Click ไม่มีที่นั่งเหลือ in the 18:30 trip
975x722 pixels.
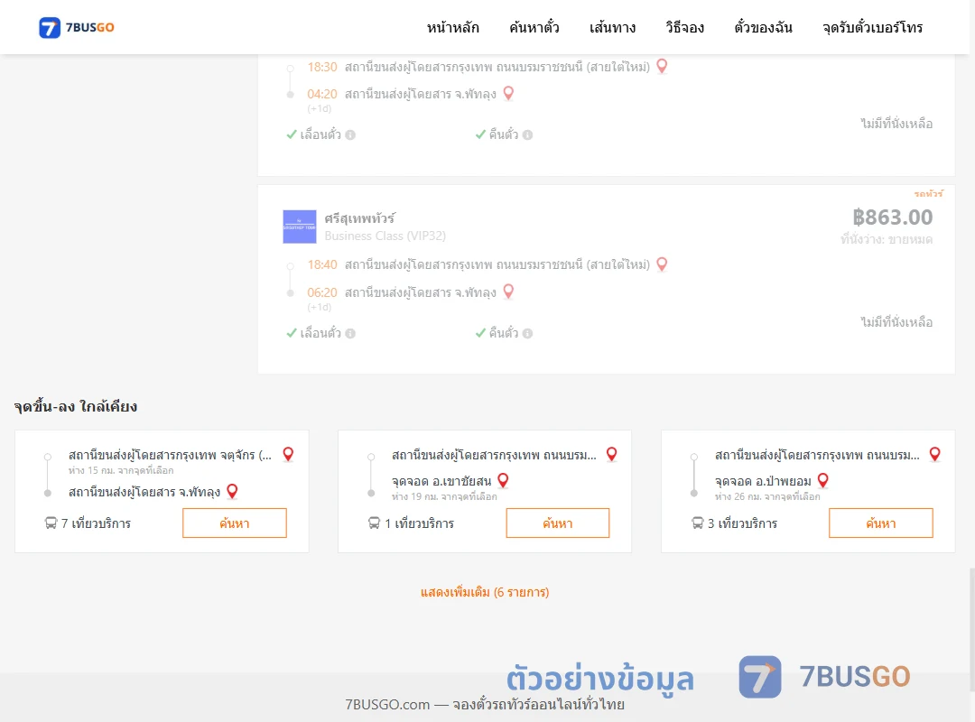pyautogui.click(x=896, y=124)
